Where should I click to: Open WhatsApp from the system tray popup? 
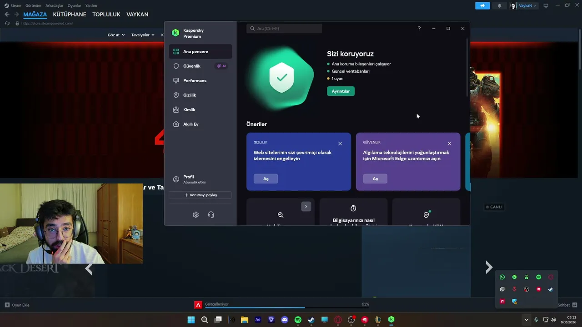coord(502,277)
